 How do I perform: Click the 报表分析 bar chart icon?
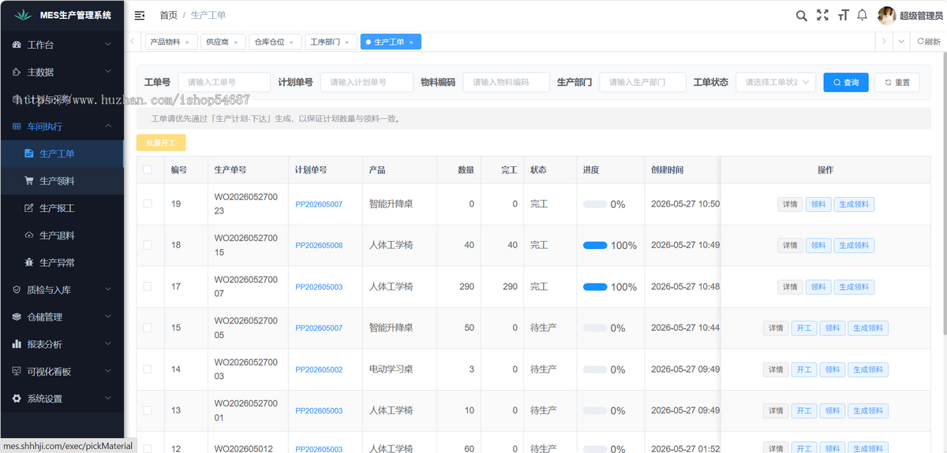pos(17,344)
